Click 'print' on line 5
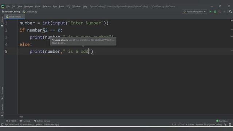 click(x=36, y=52)
